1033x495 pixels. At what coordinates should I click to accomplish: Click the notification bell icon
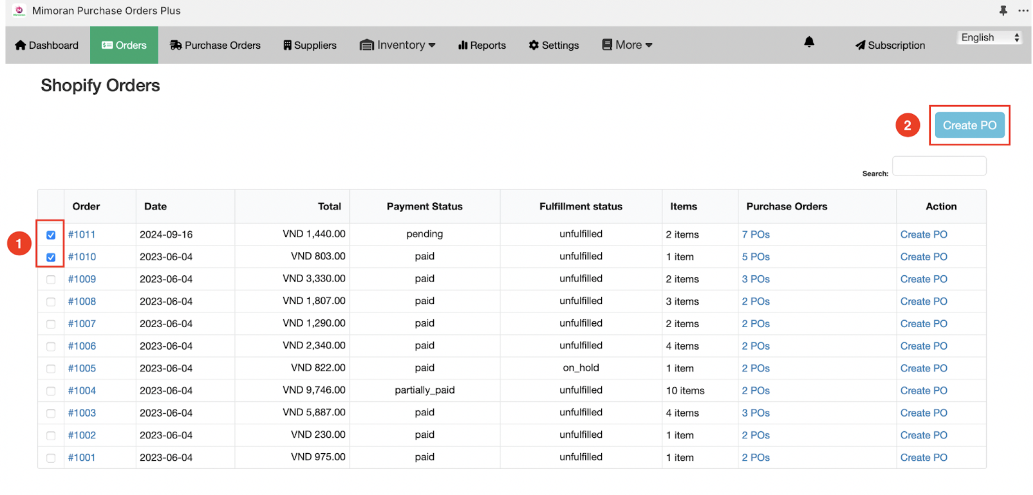[x=809, y=42]
